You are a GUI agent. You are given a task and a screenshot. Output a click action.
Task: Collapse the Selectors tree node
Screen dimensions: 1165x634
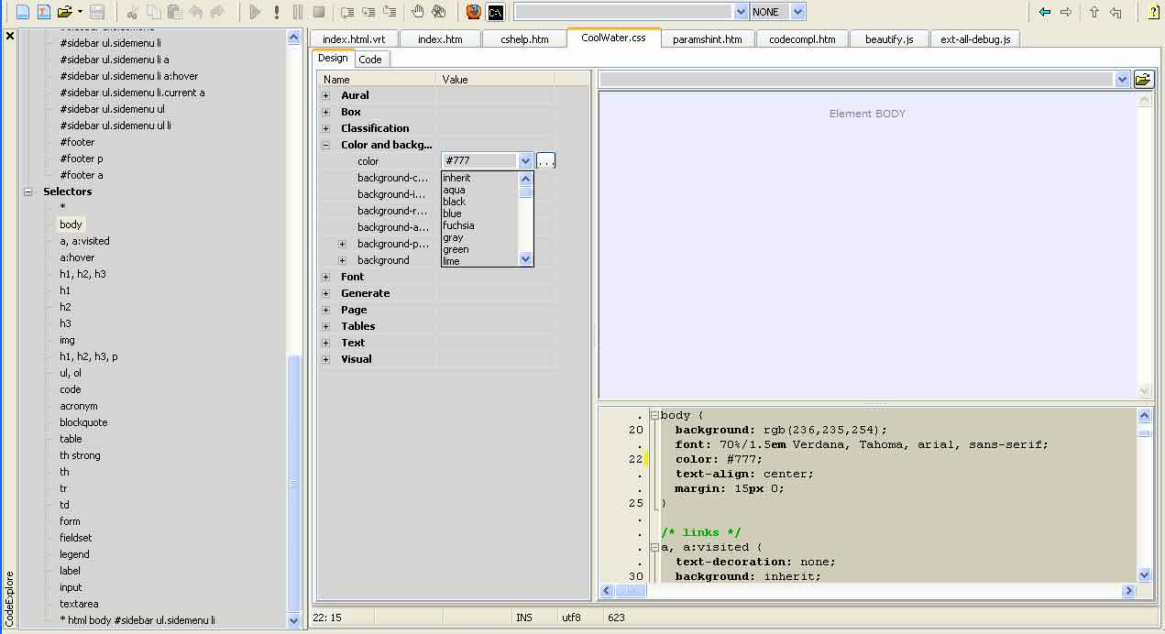pyautogui.click(x=27, y=191)
